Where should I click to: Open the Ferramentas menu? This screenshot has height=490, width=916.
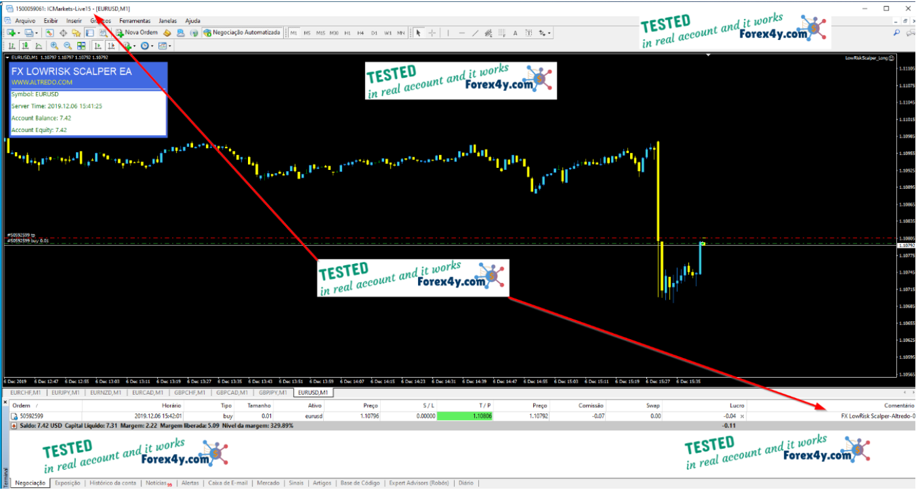pyautogui.click(x=134, y=21)
